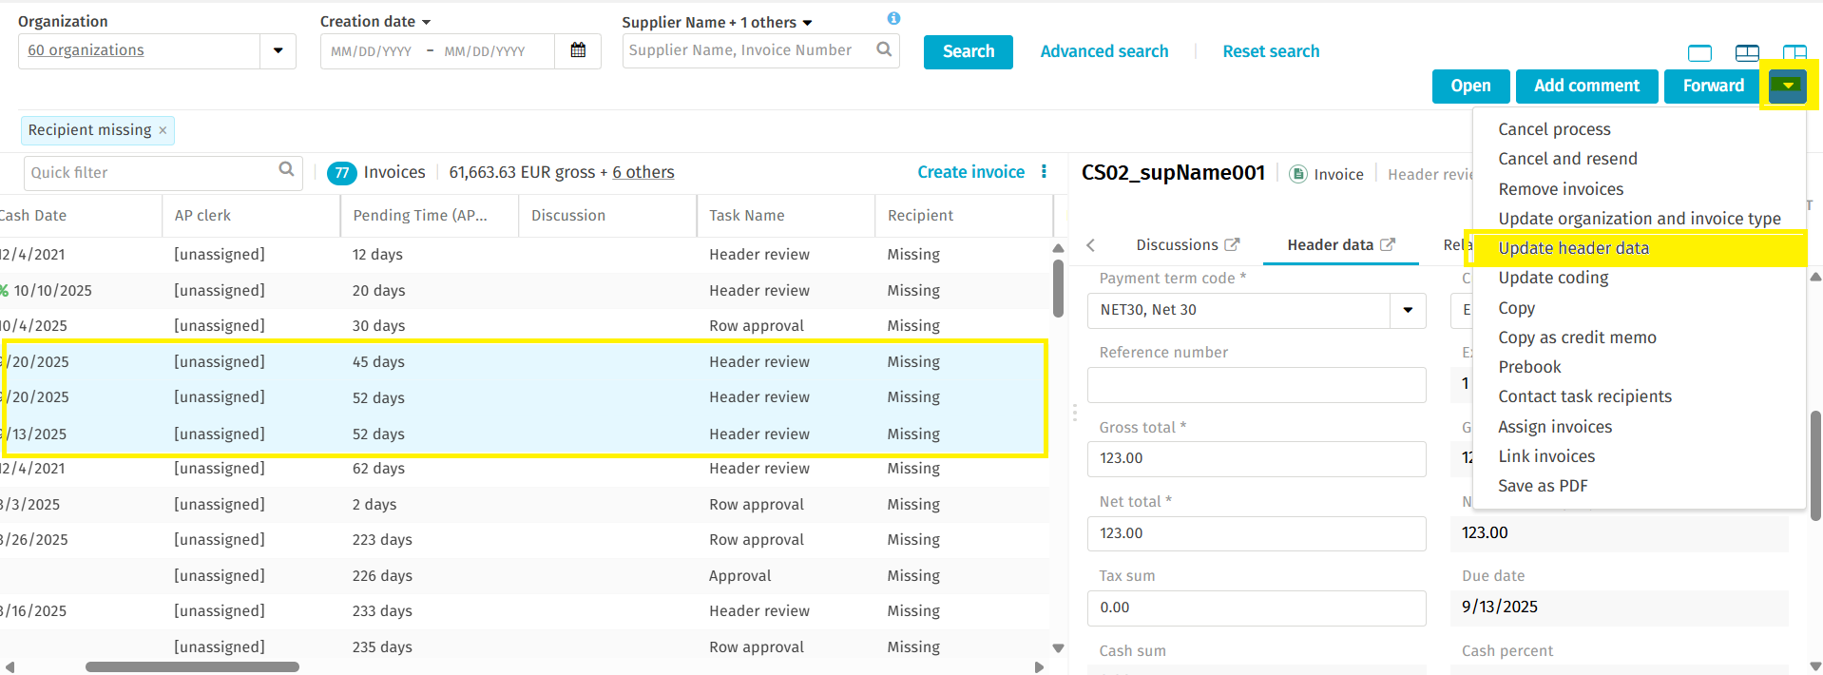Screen dimensions: 1823x675
Task: Switch to single-pane layout view
Action: (x=1699, y=53)
